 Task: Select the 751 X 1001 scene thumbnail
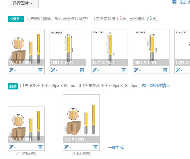[81, 119]
